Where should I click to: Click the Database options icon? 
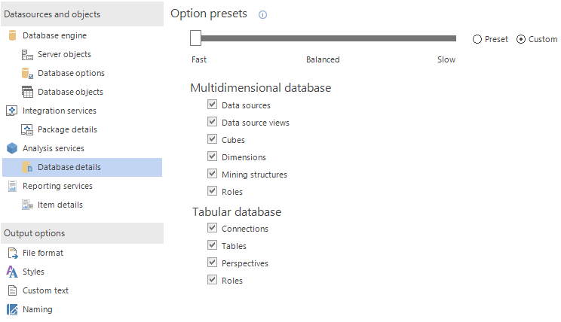click(x=27, y=73)
